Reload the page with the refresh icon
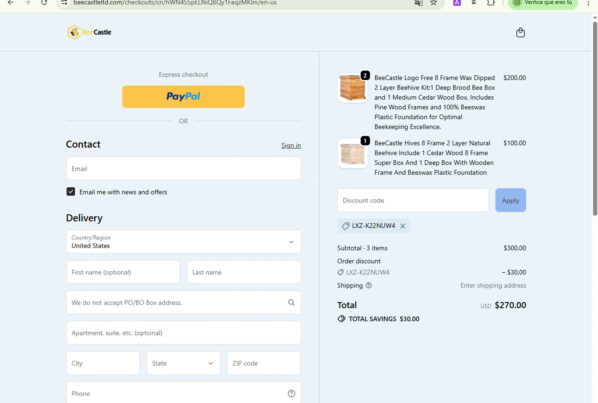 (44, 2)
